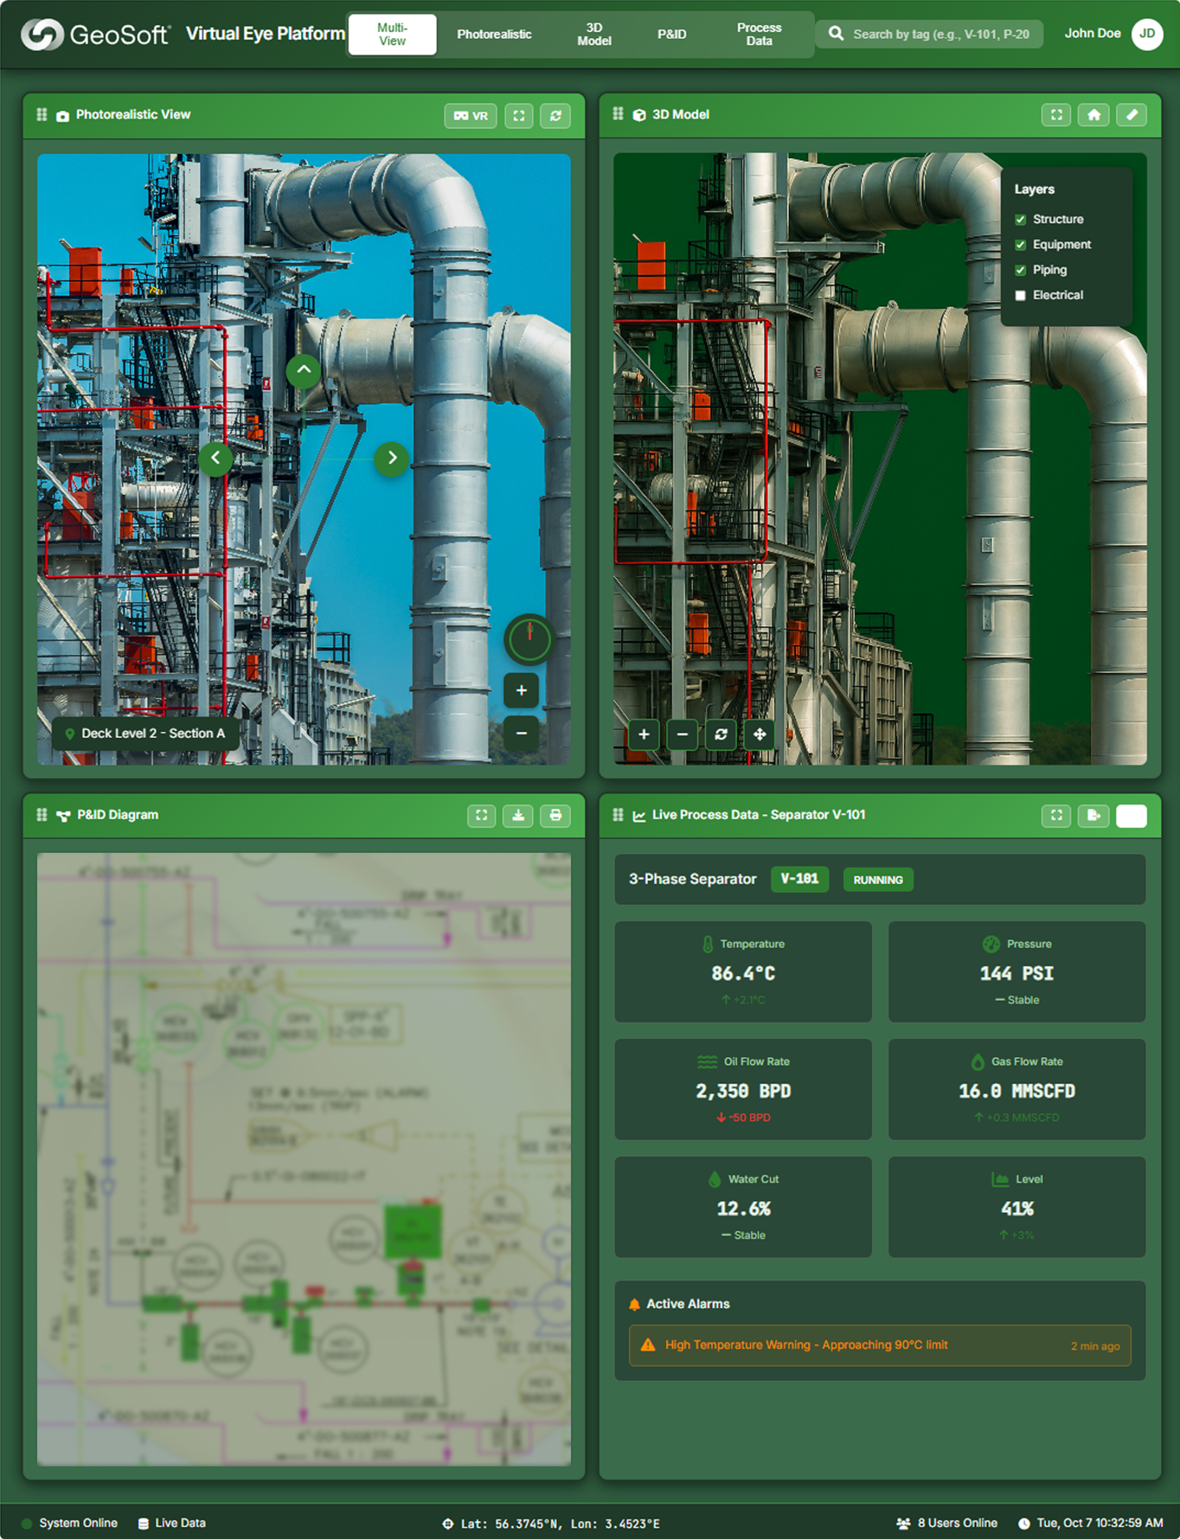This screenshot has height=1539, width=1180.
Task: Reset 3D Model to home view
Action: pos(1093,115)
